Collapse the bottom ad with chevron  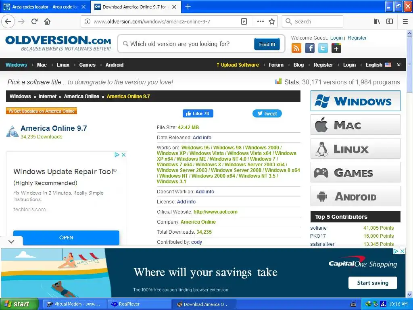tap(11, 241)
